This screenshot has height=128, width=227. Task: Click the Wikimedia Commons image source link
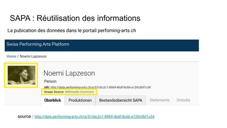coord(79,92)
